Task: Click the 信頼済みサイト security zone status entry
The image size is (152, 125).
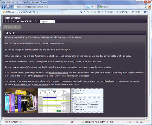Action: [98, 122]
